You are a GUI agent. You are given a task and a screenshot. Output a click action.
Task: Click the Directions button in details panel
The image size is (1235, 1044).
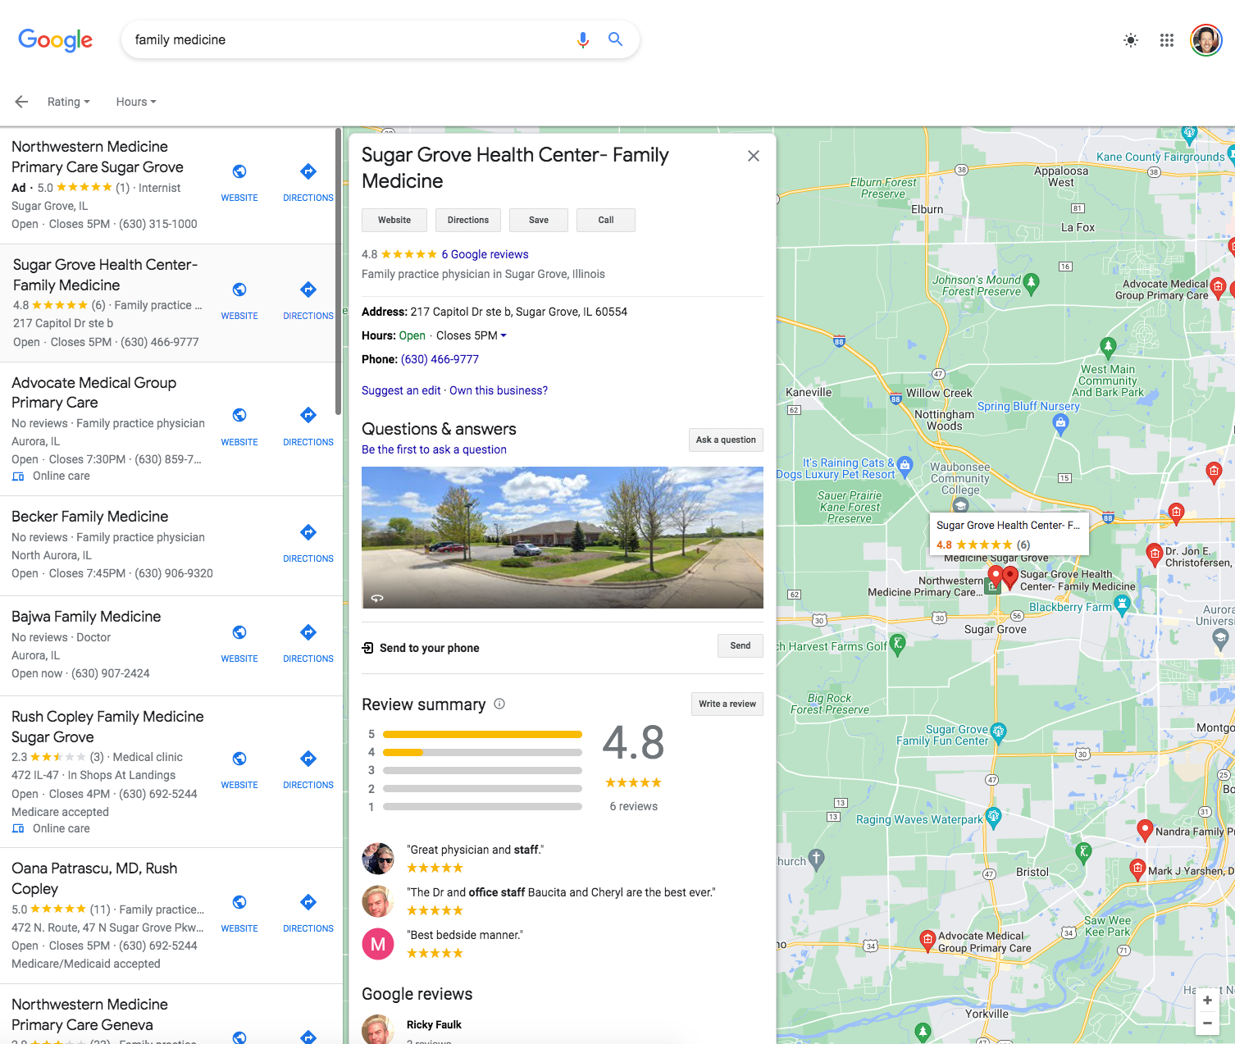[x=468, y=220]
